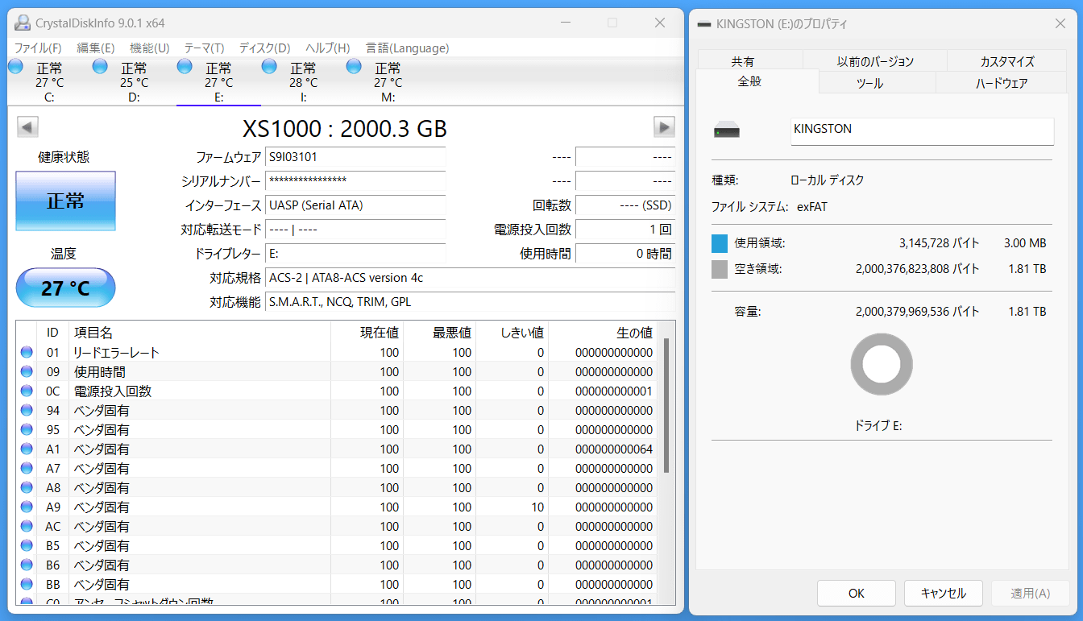
Task: Click the CrystalDiskInfo title bar app icon
Action: coord(23,23)
